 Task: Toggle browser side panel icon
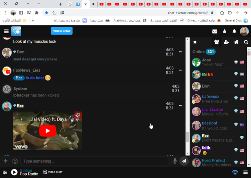[x=21, y=13]
